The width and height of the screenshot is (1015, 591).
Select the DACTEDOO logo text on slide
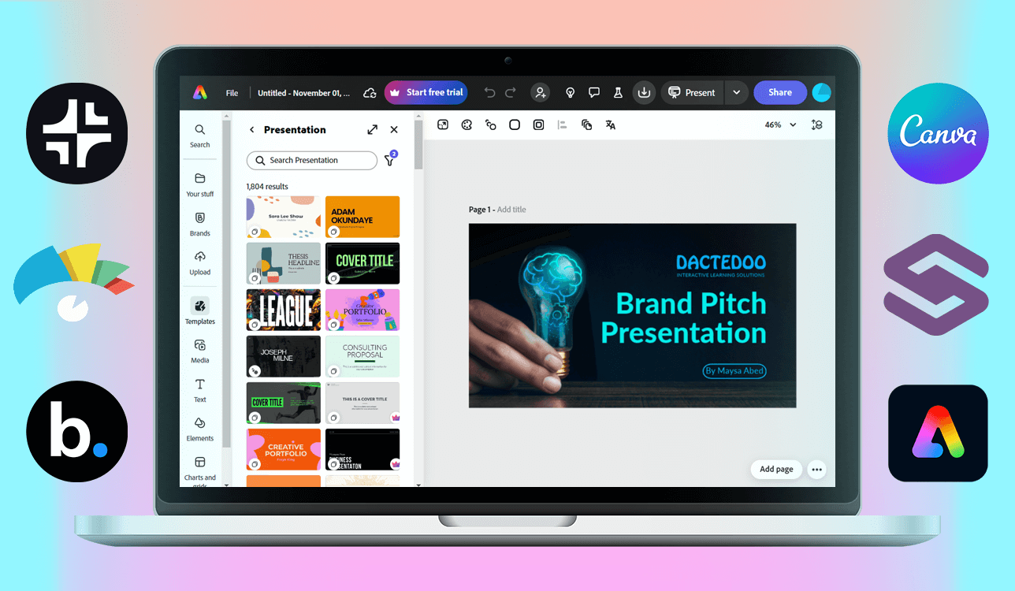[721, 263]
